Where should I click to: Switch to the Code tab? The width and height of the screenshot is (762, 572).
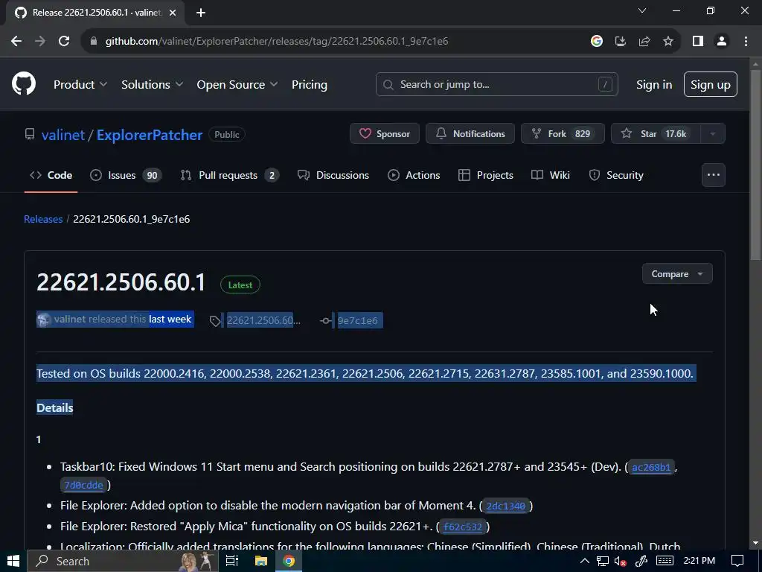pos(51,175)
